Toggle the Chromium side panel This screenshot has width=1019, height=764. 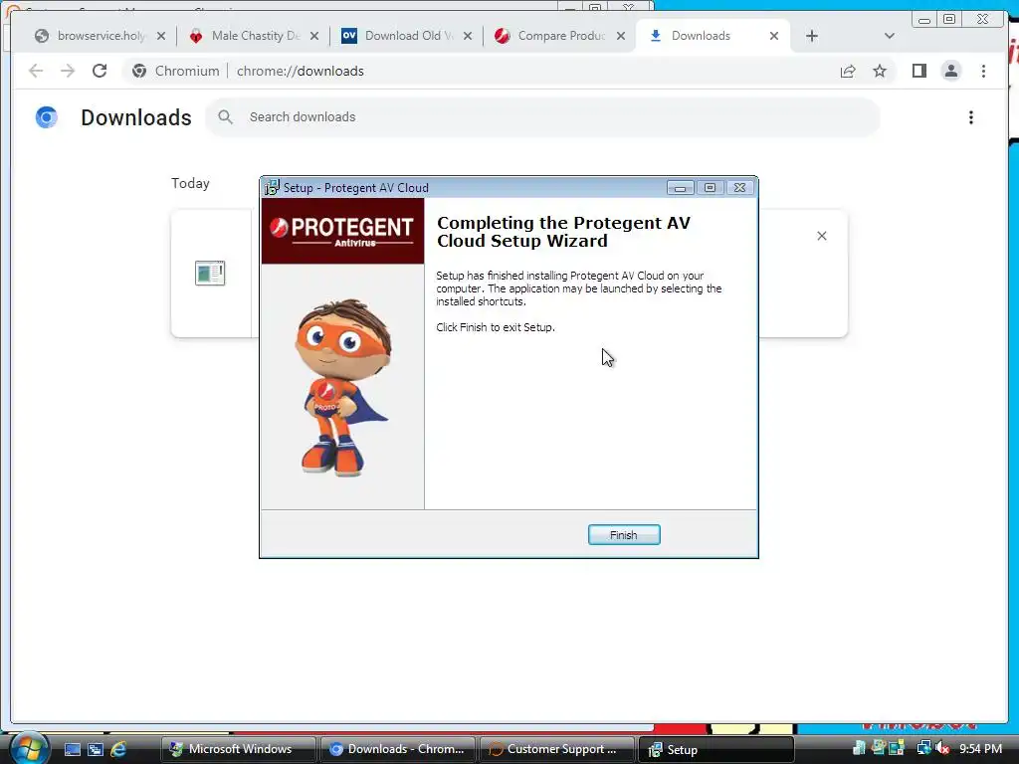click(918, 71)
